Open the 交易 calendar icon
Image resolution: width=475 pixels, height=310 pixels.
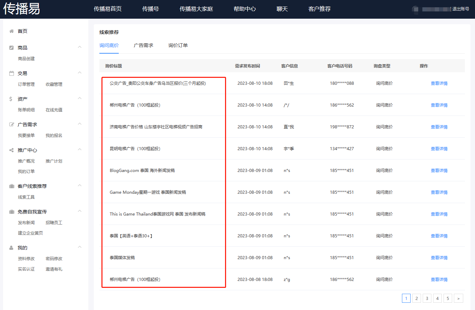pos(12,73)
